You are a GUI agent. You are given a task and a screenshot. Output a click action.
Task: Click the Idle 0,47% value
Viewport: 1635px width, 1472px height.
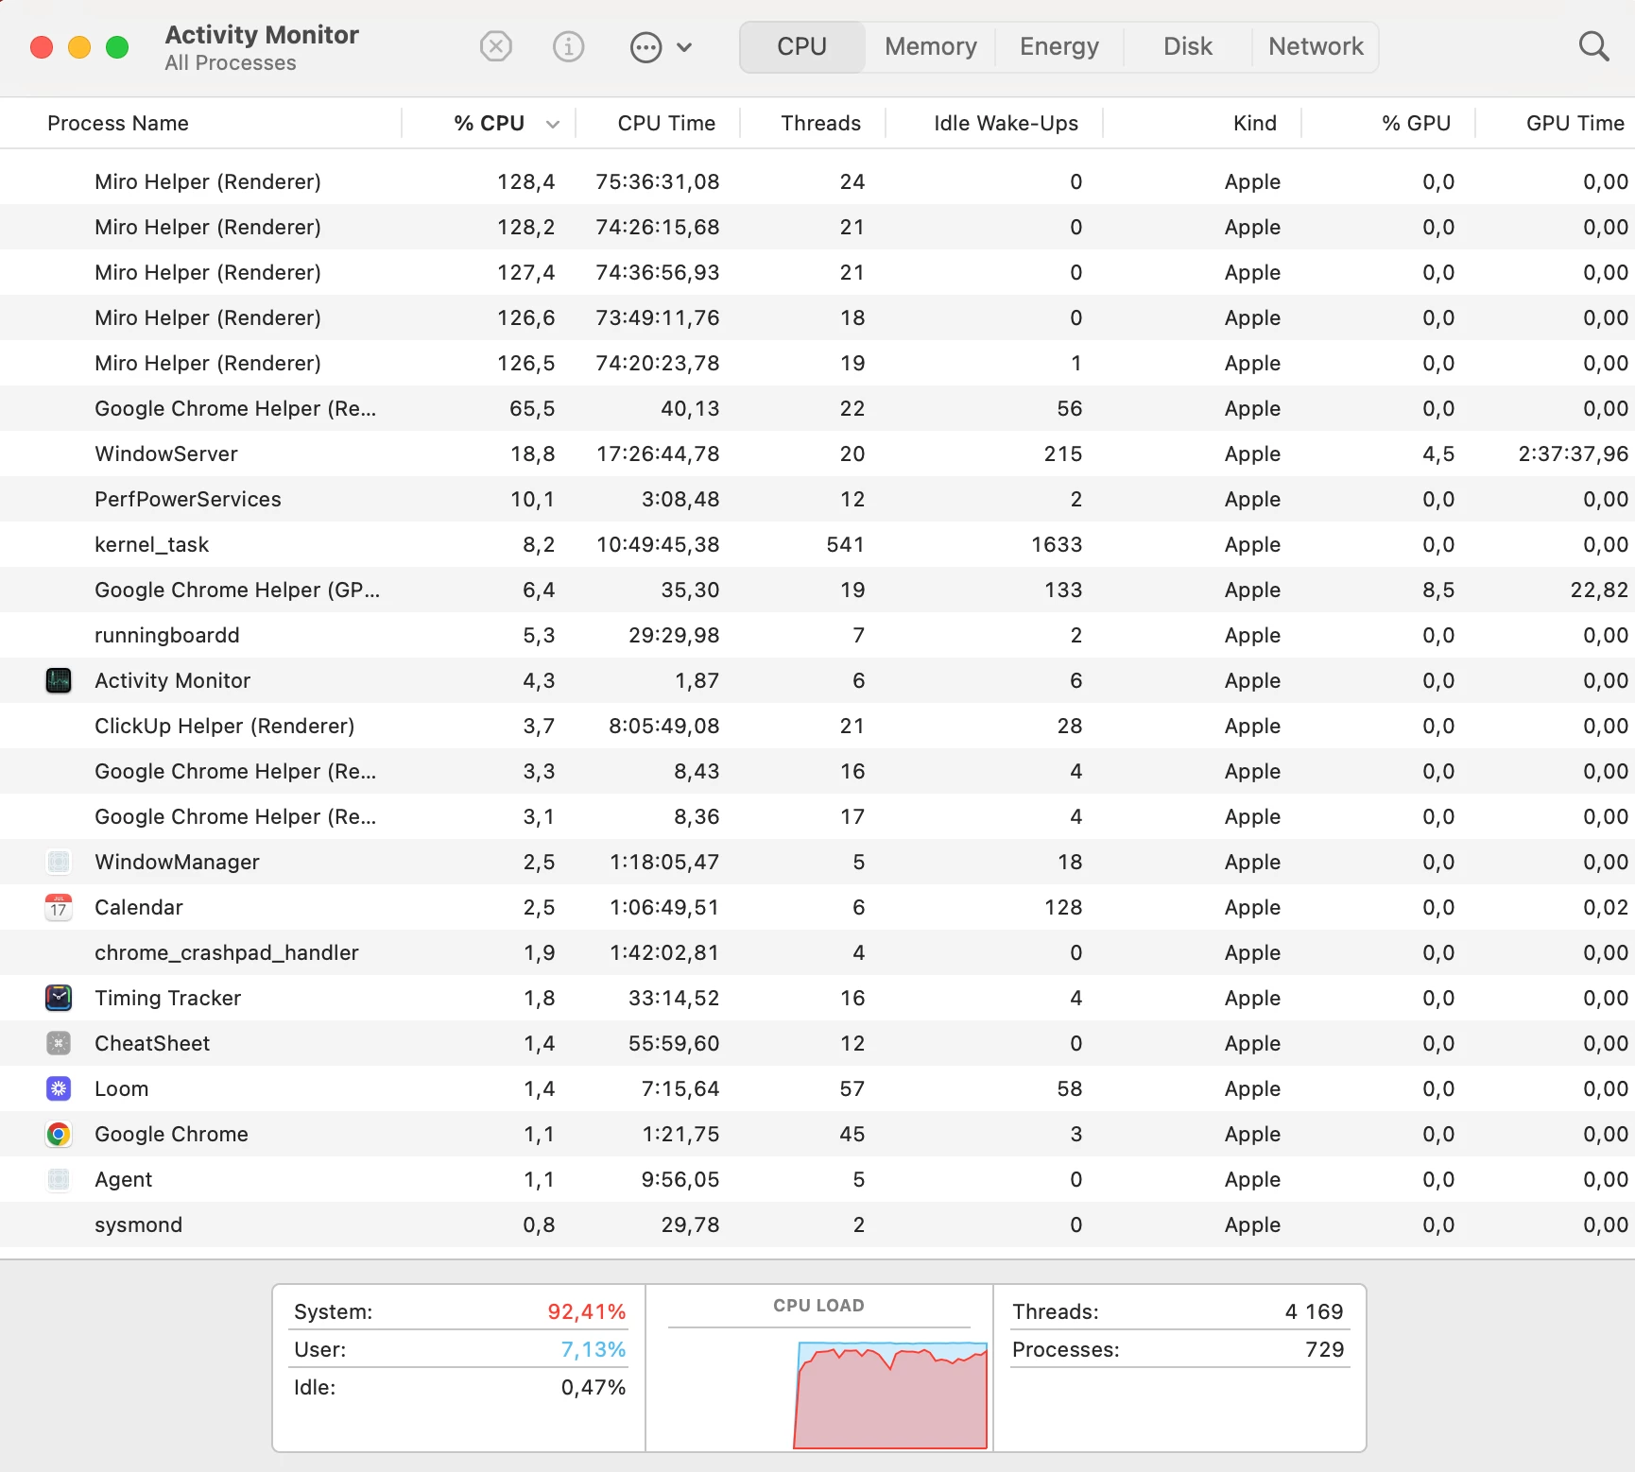594,1387
